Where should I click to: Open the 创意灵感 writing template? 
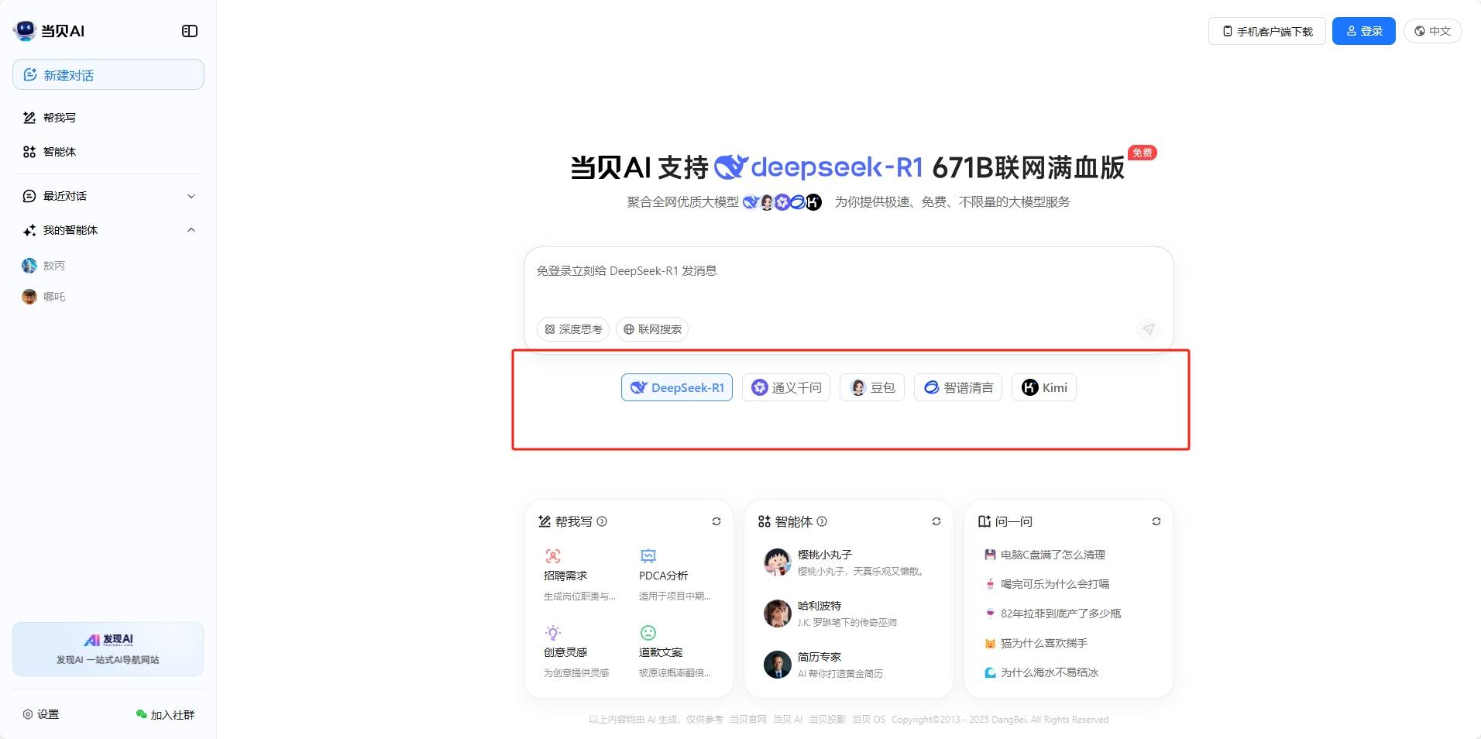coord(580,652)
